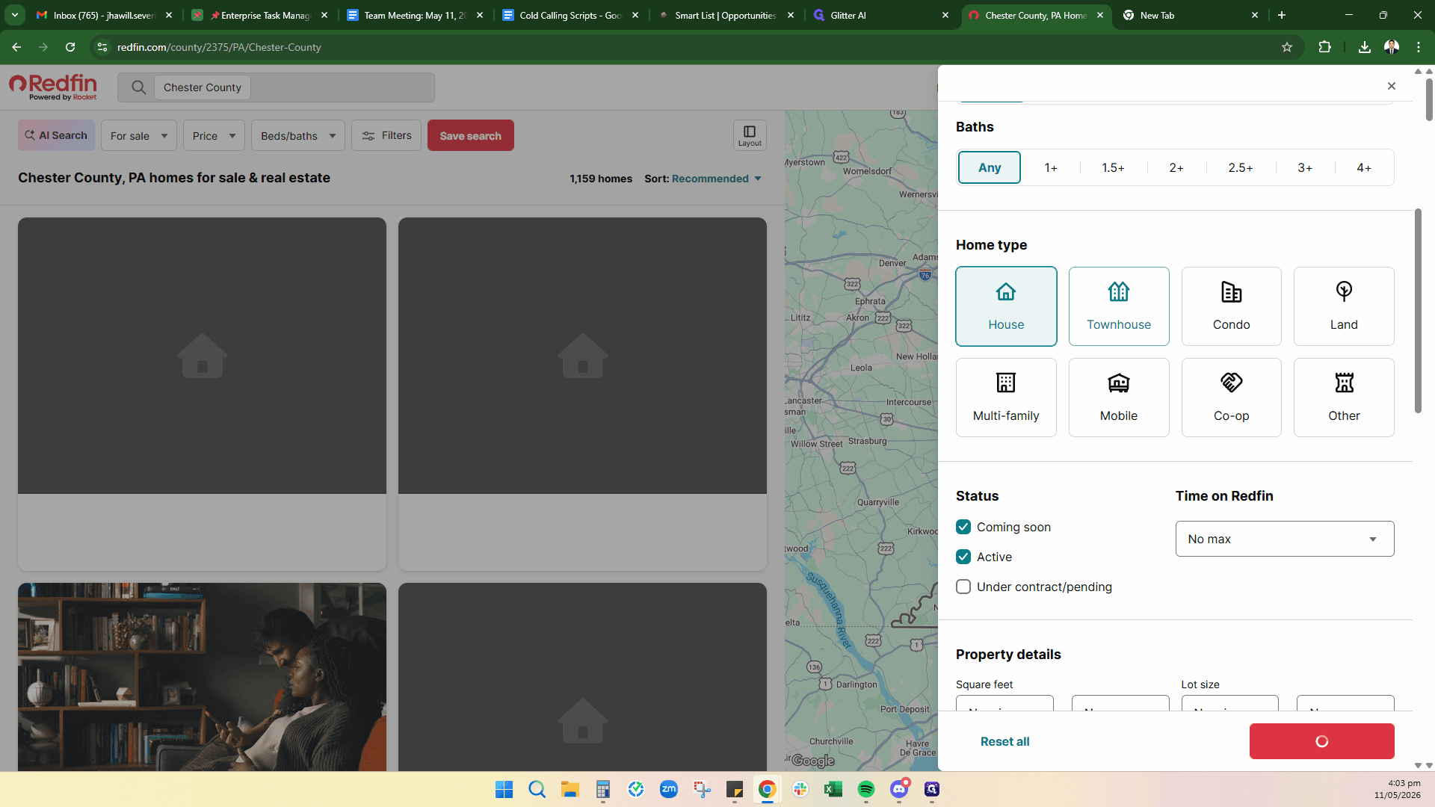The image size is (1435, 807).
Task: Select 1.5+ baths option
Action: pos(1113,167)
